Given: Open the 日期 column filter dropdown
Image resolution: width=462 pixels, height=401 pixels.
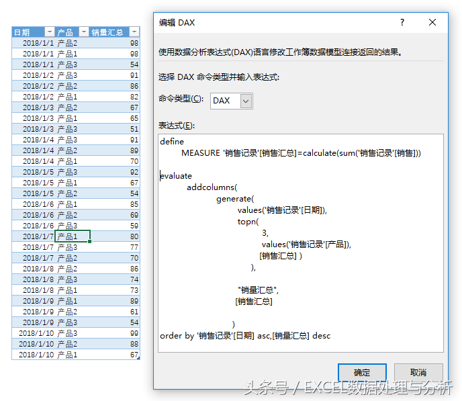Looking at the screenshot, I should click(x=50, y=32).
